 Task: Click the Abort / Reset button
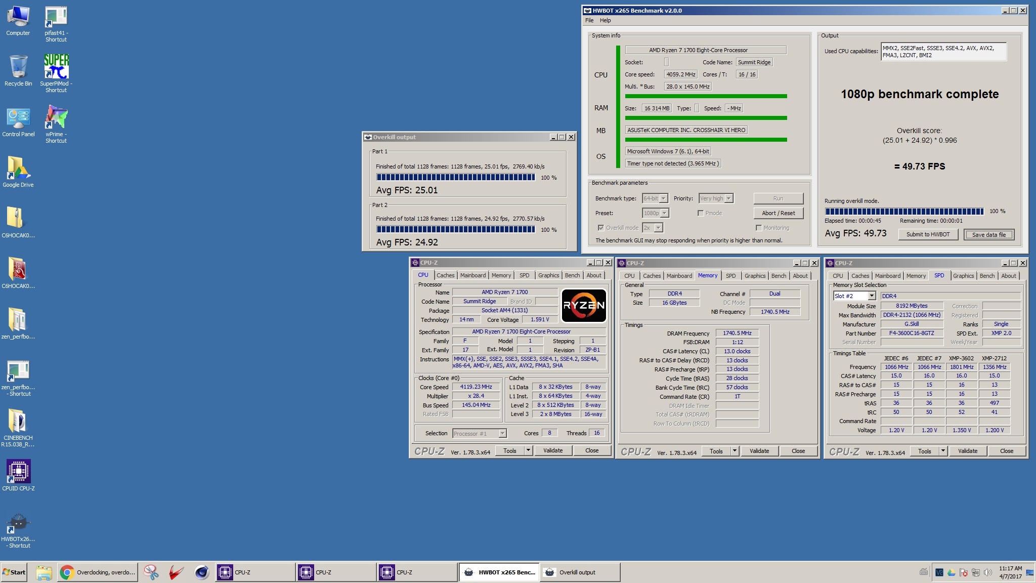[778, 213]
